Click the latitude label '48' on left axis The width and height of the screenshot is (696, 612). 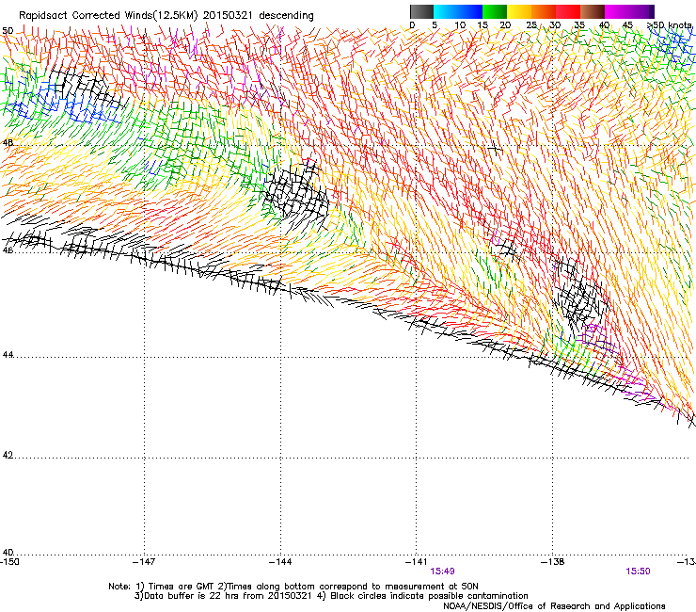8,143
